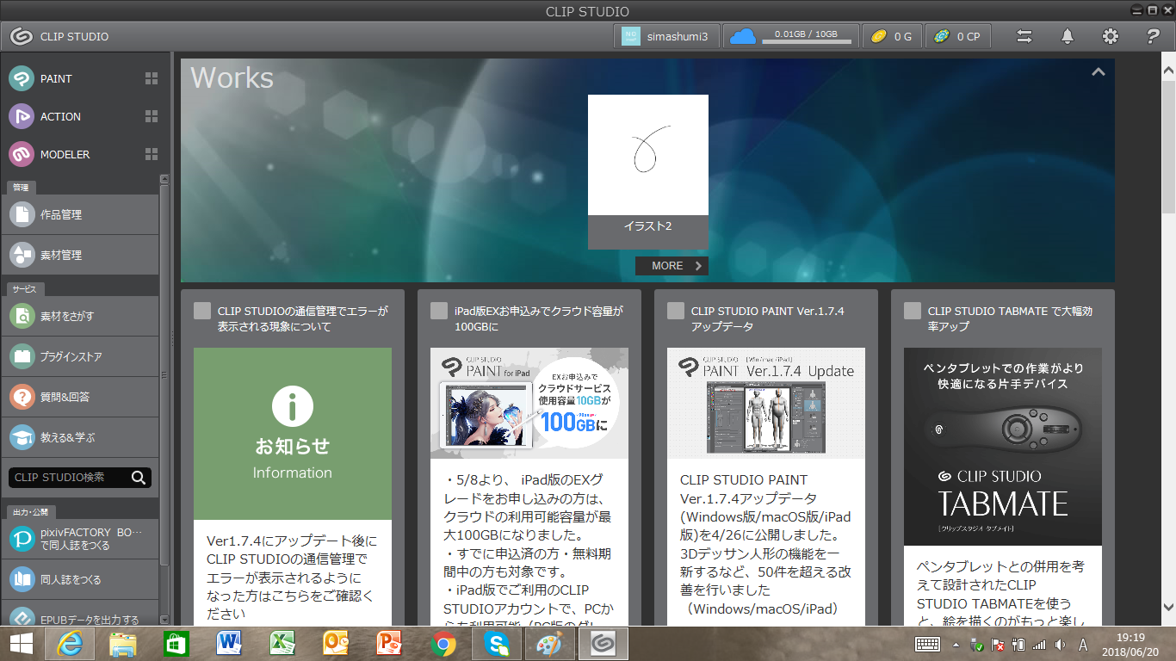Open settings via the gear icon
The image size is (1176, 661).
[x=1111, y=36]
